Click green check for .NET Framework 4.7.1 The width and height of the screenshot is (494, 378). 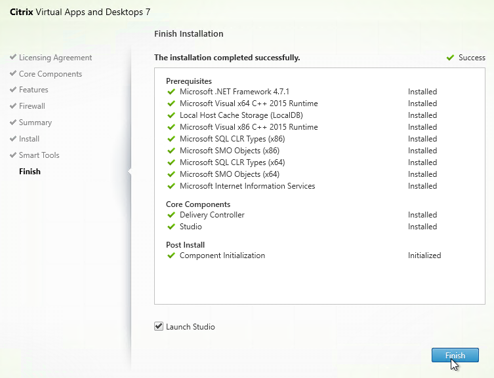pyautogui.click(x=171, y=92)
